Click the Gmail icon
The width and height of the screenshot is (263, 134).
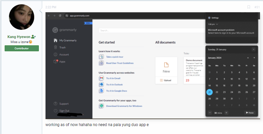click(x=101, y=78)
